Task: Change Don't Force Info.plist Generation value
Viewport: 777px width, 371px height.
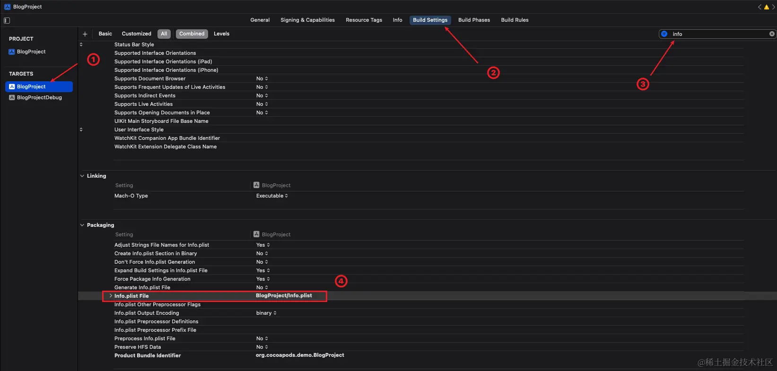Action: [262, 262]
